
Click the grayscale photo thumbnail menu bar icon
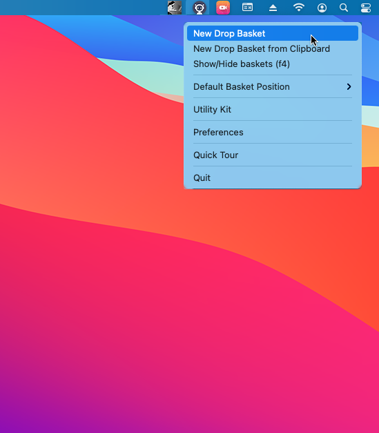pyautogui.click(x=175, y=8)
